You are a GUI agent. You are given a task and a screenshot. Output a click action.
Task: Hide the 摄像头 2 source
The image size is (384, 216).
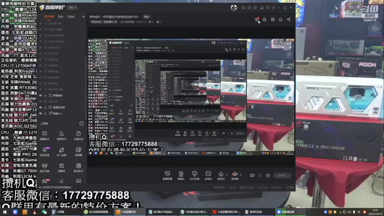pyautogui.click(x=41, y=113)
